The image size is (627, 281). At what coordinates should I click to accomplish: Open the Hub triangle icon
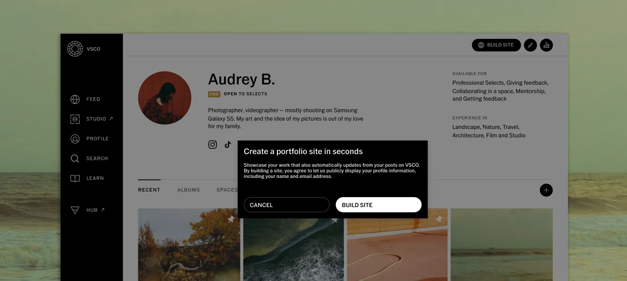pyautogui.click(x=75, y=210)
